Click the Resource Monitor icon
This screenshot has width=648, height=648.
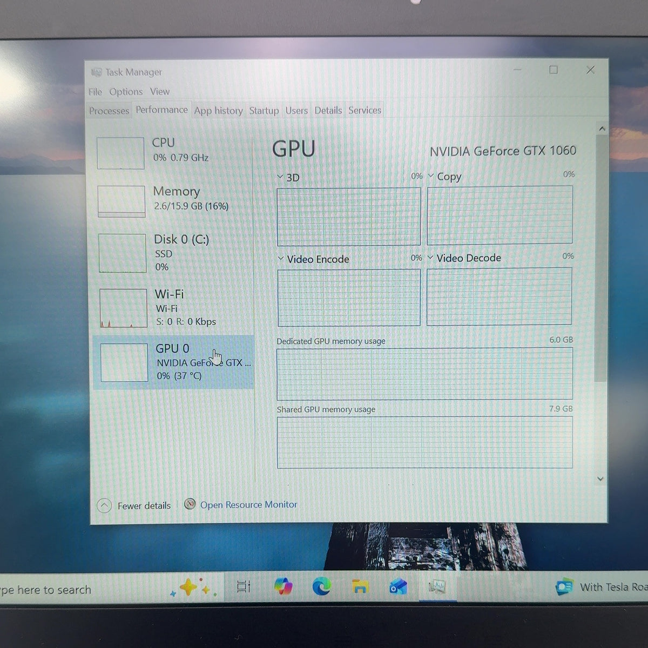[190, 504]
